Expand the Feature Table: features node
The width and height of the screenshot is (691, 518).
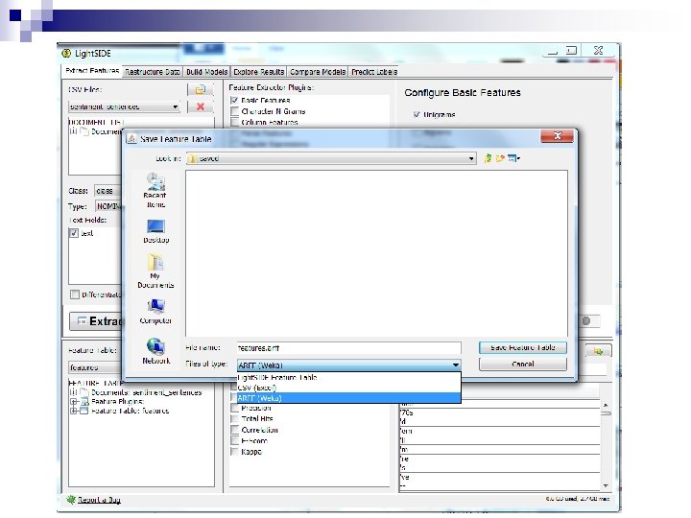point(74,411)
